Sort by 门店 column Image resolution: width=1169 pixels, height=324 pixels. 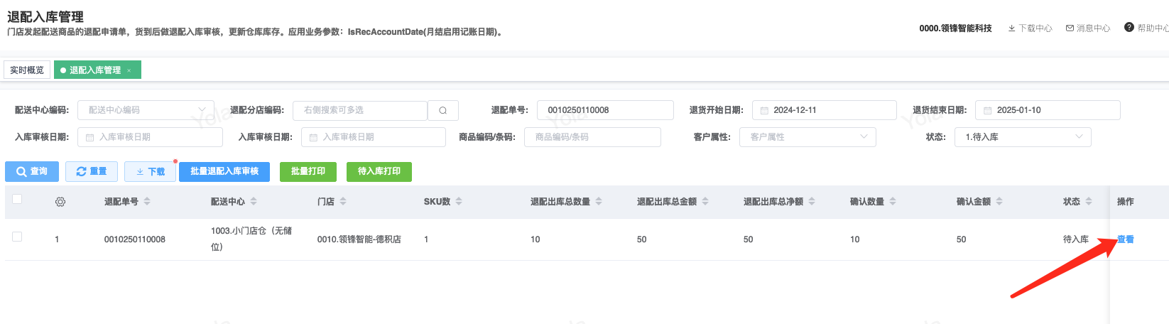pos(343,202)
